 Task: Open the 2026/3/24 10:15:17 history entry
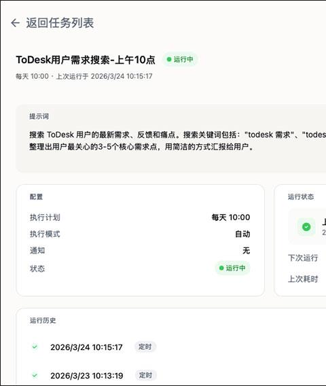tap(86, 347)
